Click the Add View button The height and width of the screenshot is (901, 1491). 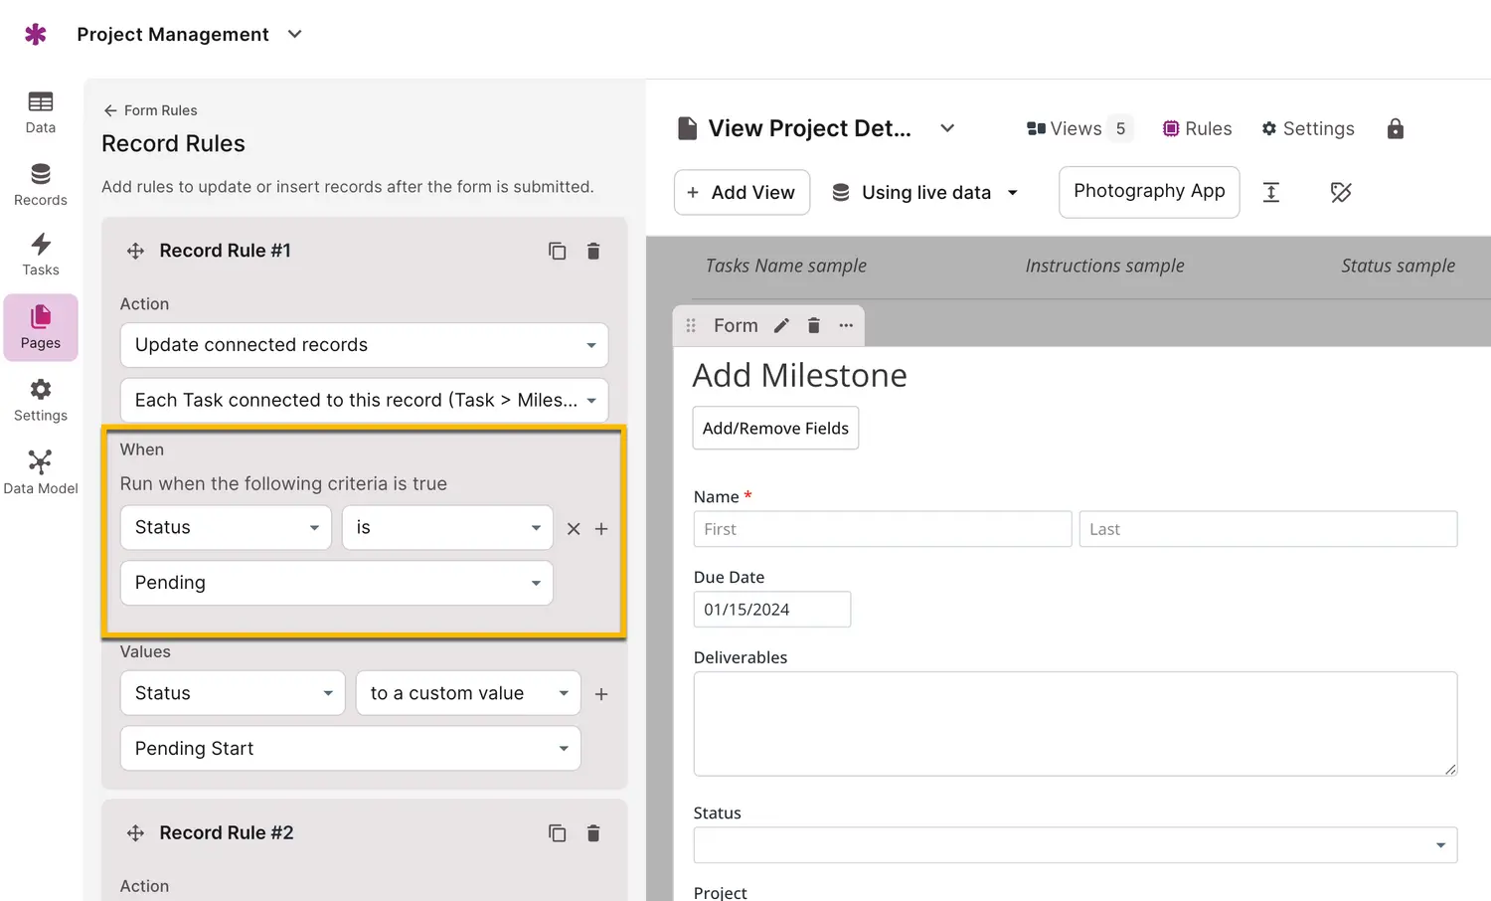[742, 192]
